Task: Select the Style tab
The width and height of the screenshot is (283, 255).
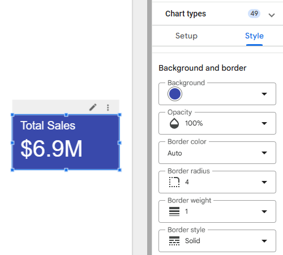Action: click(254, 36)
